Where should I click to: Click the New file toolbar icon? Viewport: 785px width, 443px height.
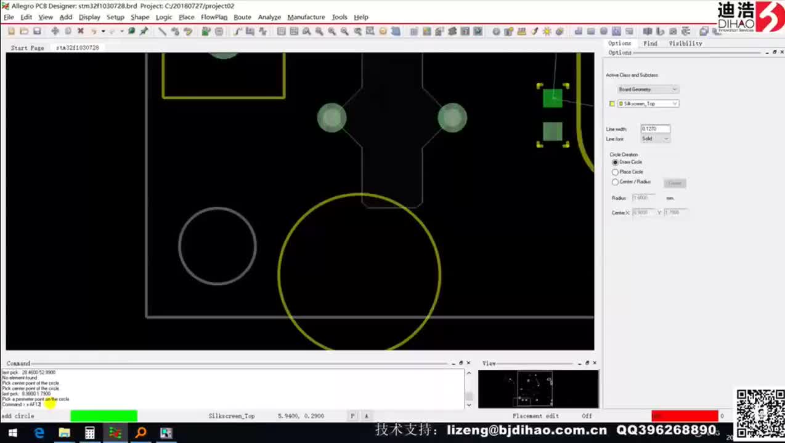(x=11, y=31)
